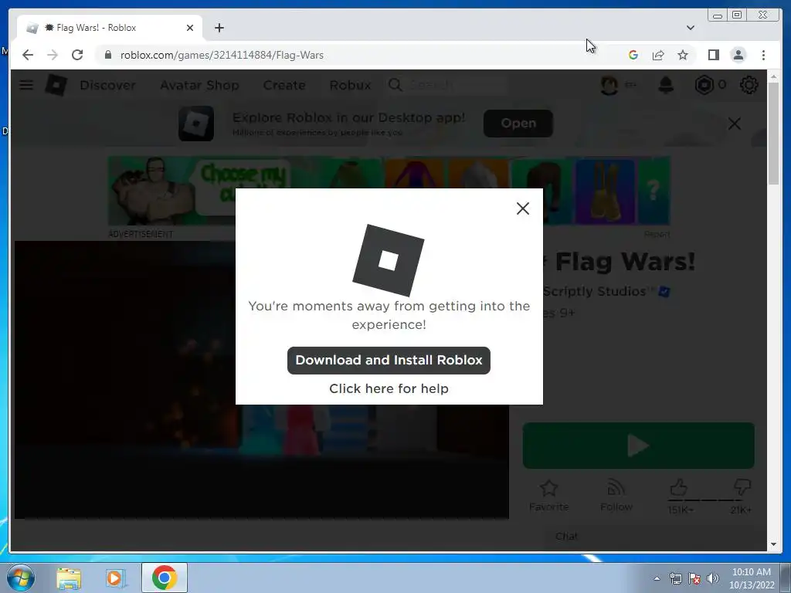
Task: Click Download and Install Roblox button
Action: [x=389, y=360]
